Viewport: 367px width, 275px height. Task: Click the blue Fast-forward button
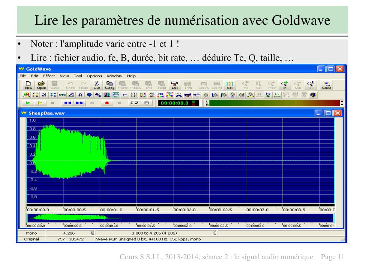80,103
